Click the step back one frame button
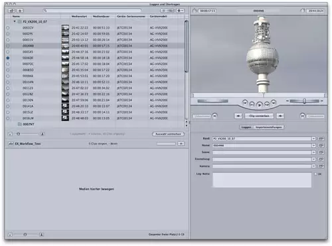Viewport: 332px width, 246px height. (x=252, y=104)
